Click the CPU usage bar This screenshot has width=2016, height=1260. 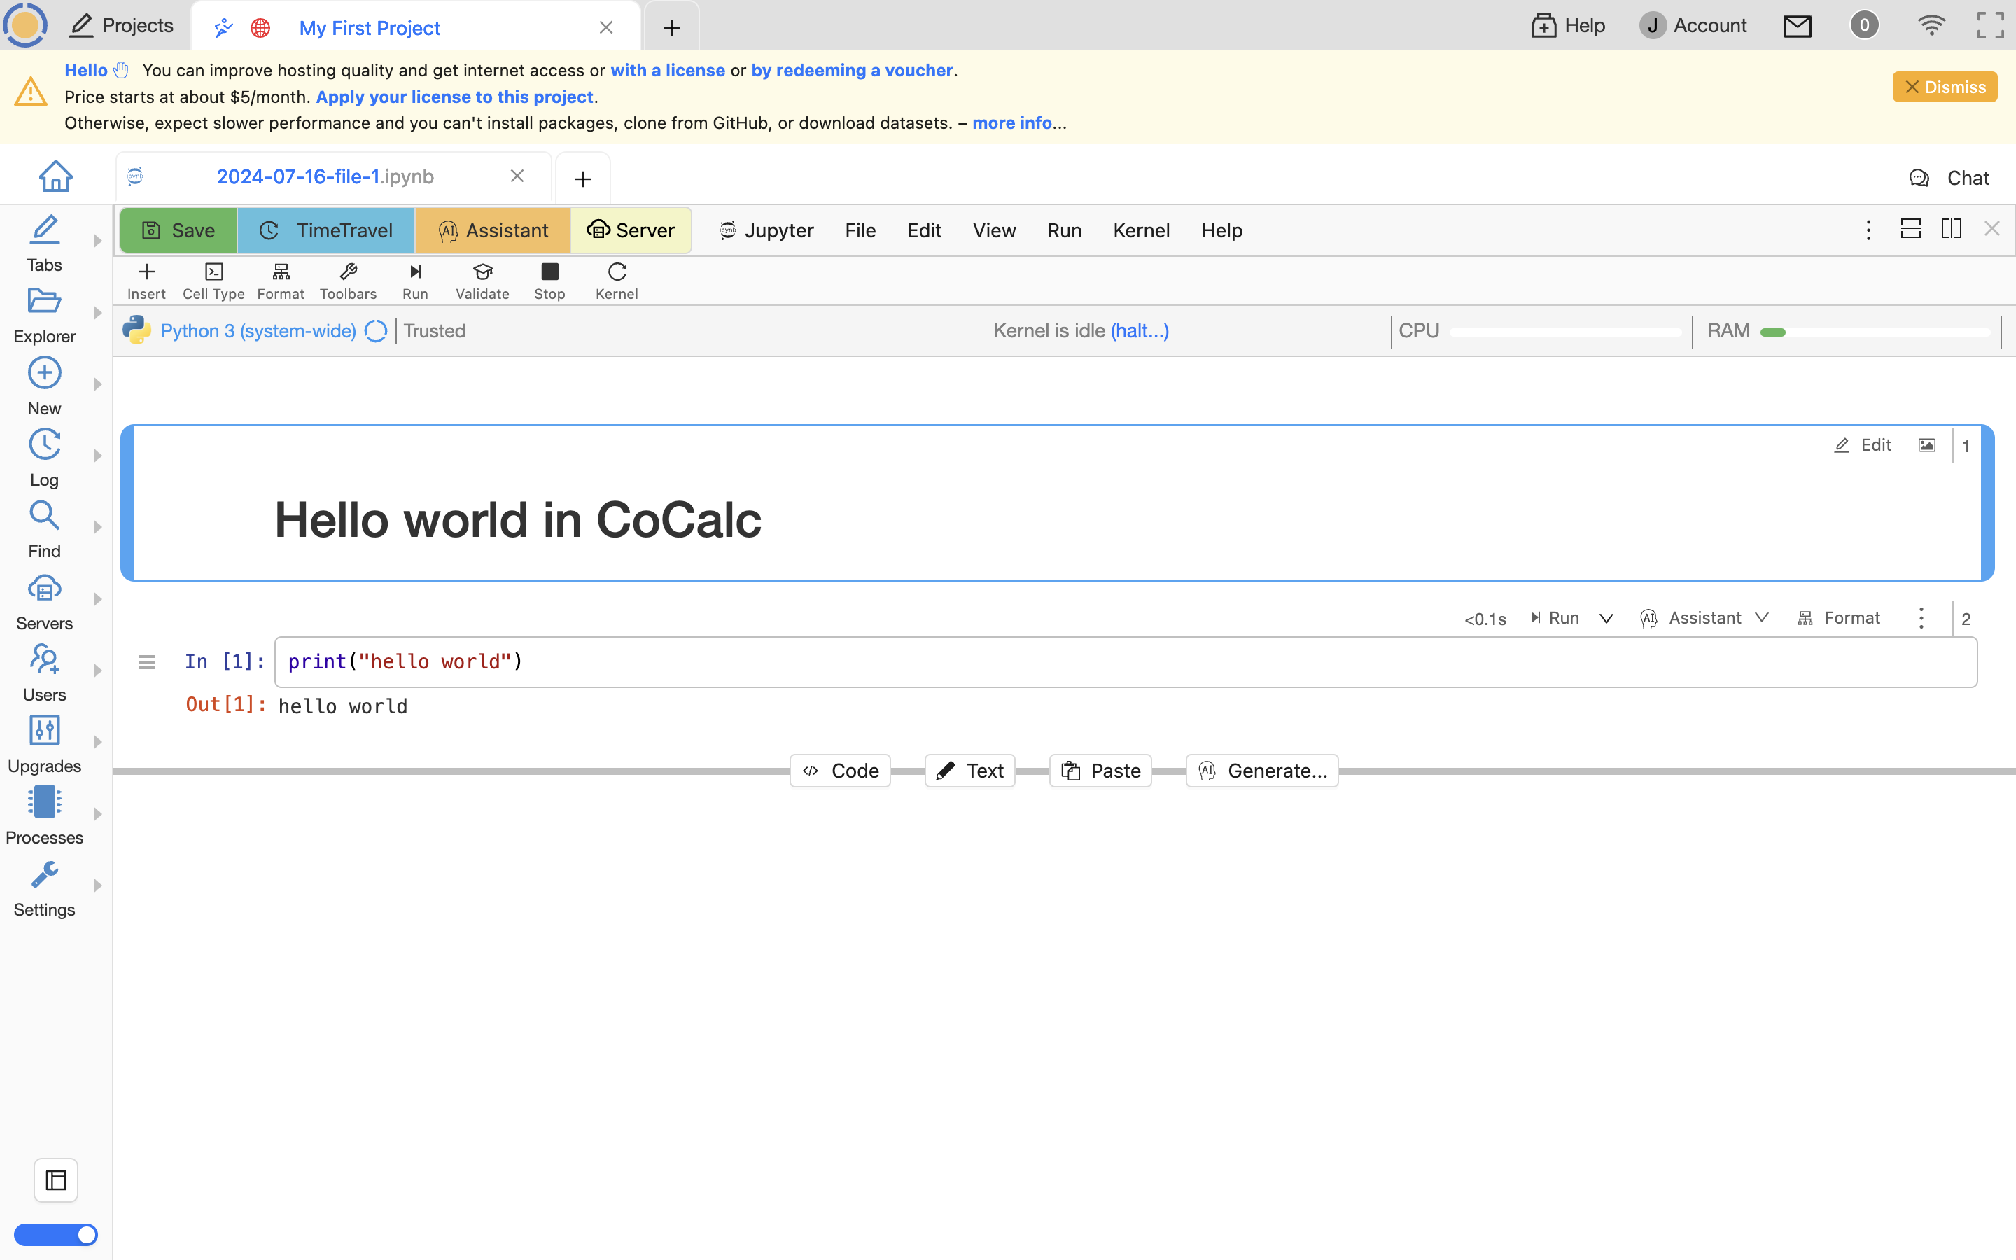pos(1564,332)
